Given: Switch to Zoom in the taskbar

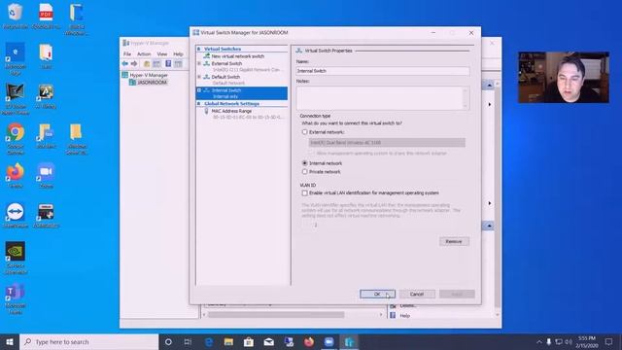Looking at the screenshot, I should click(328, 341).
